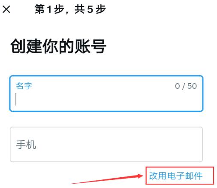217x188 pixels.
Task: Click the 创建你的账号 heading
Action: (x=58, y=46)
